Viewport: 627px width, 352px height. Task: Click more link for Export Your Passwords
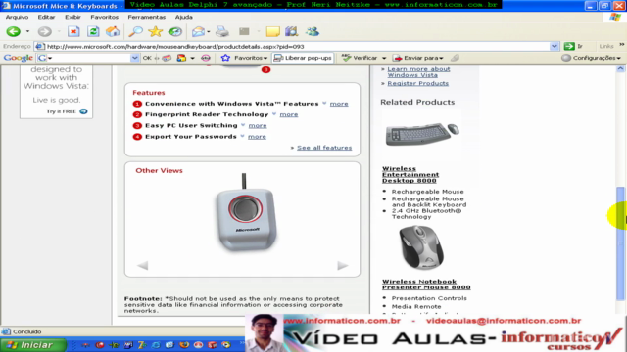pyautogui.click(x=257, y=137)
